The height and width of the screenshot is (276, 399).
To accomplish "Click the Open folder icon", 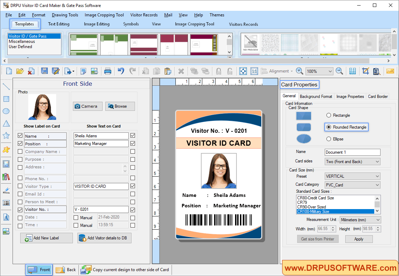I will (x=20, y=71).
